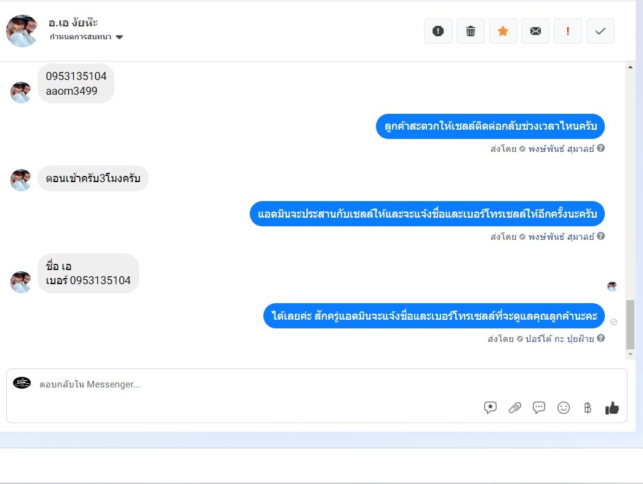Image resolution: width=643 pixels, height=484 pixels.
Task: Open sender info beside ปอร์โต้ กะ ปุยฝ้าย
Action: (x=601, y=338)
